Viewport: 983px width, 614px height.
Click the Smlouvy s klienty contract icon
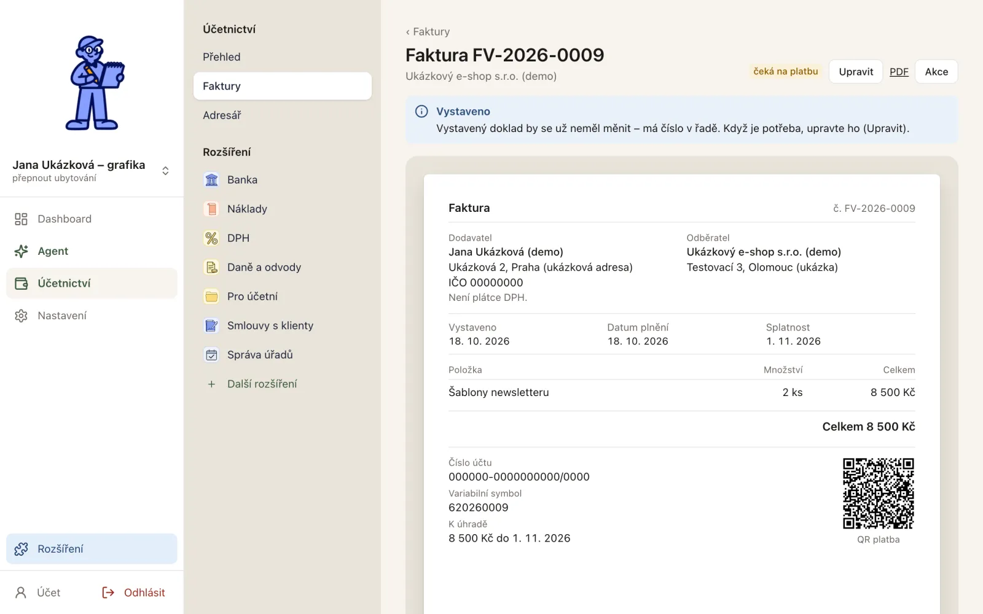tap(211, 325)
